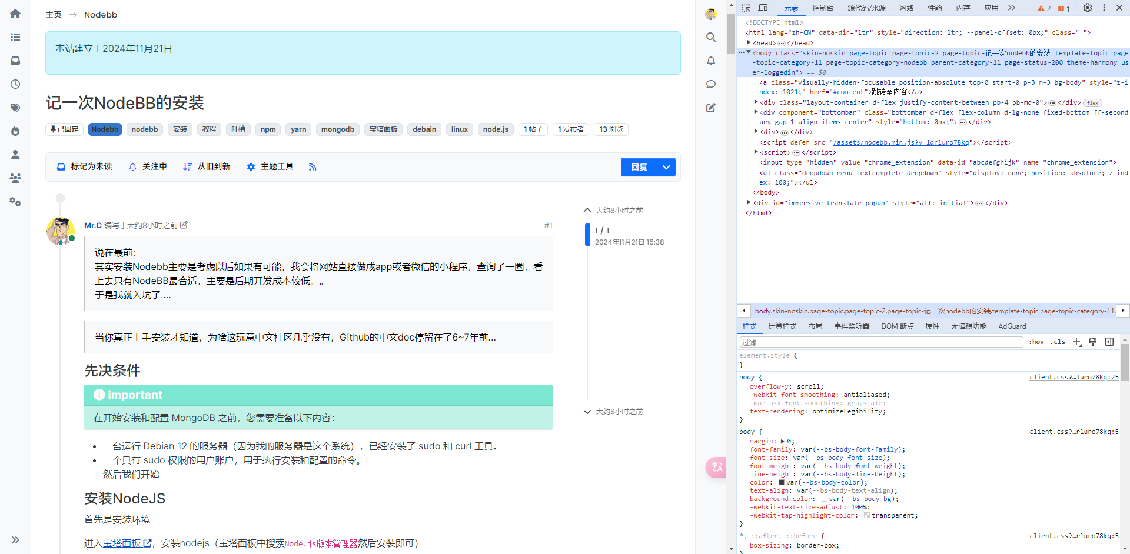Viewport: 1130px width, 554px height.
Task: Switch to the 控制台 console tab
Action: [823, 8]
